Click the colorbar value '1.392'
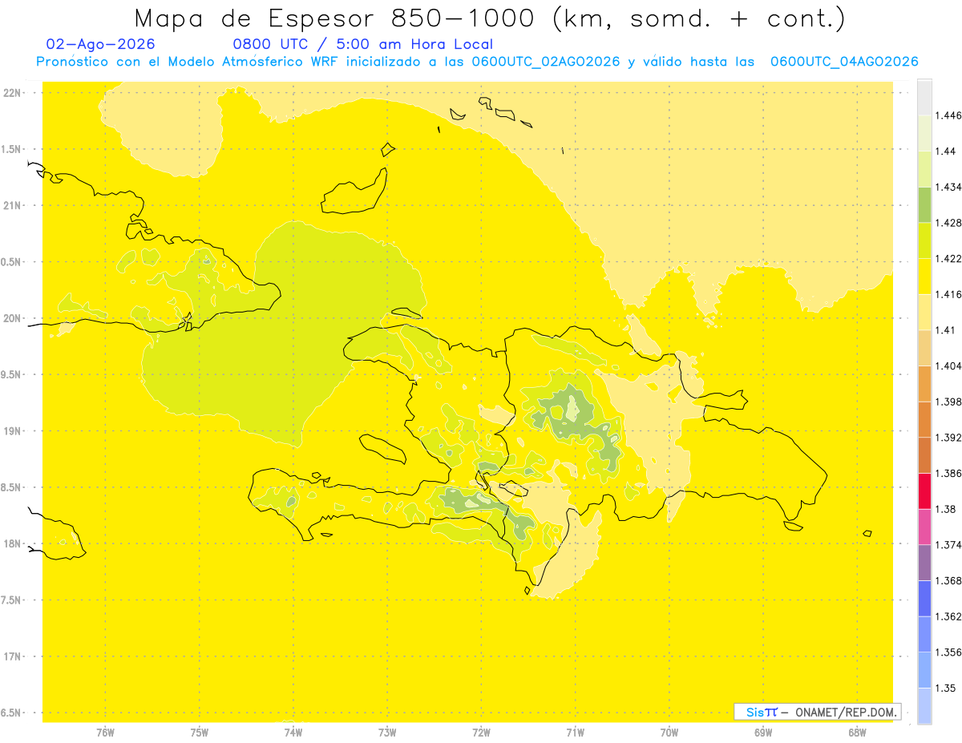The height and width of the screenshot is (743, 962). point(948,438)
